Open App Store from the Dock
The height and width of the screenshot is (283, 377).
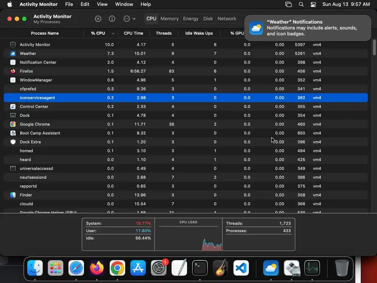(x=138, y=268)
